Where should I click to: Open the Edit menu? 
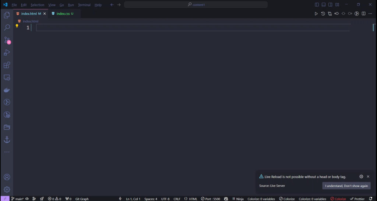tap(24, 5)
